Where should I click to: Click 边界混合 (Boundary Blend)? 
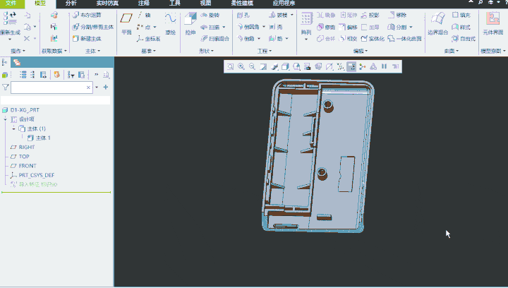[437, 23]
